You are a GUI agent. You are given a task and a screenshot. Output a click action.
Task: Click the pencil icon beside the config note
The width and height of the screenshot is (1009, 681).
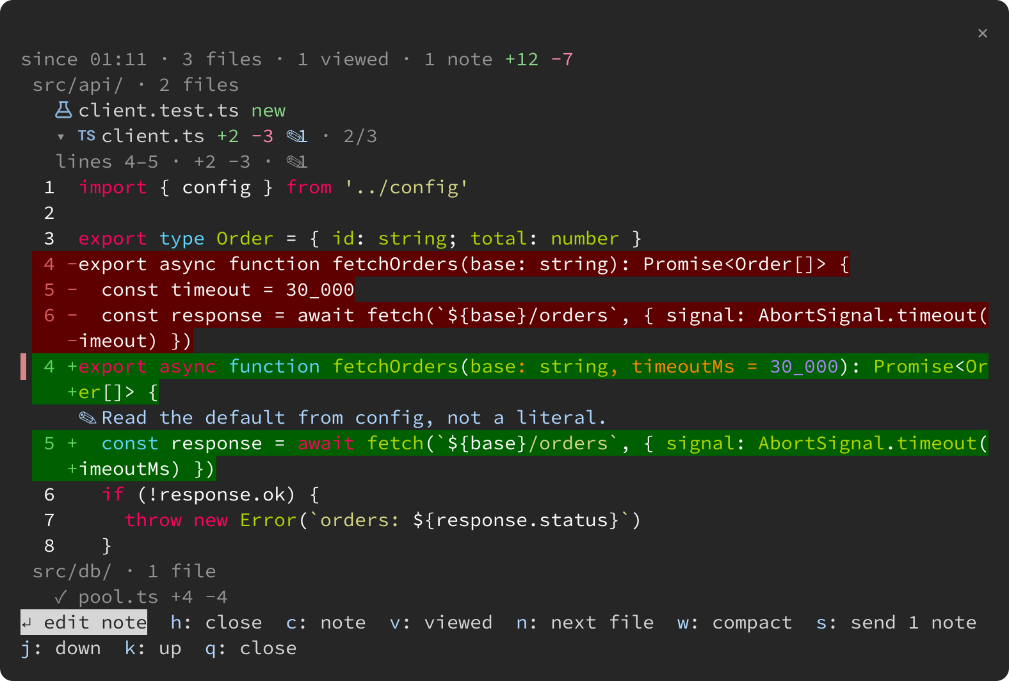tap(87, 417)
